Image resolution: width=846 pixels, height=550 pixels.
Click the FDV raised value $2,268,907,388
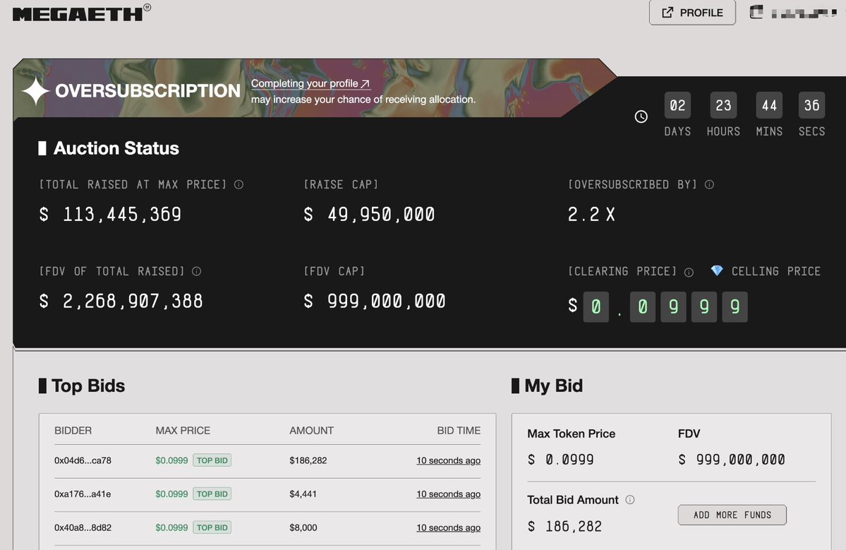point(121,301)
